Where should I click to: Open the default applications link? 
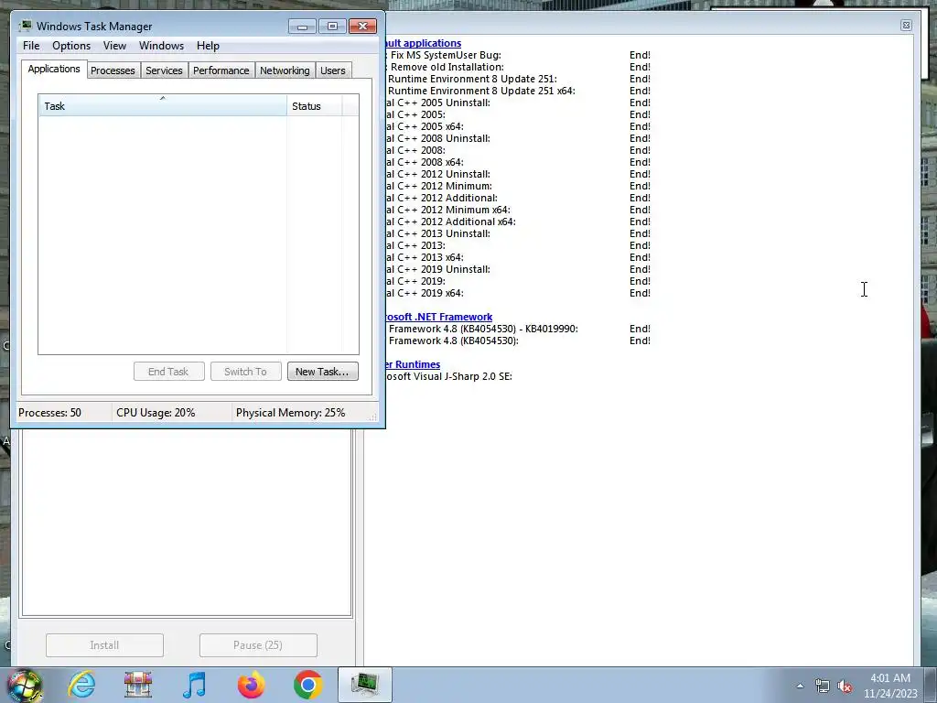[x=424, y=43]
